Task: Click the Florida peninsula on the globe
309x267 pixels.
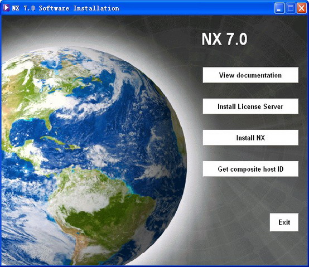Action: 49,123
